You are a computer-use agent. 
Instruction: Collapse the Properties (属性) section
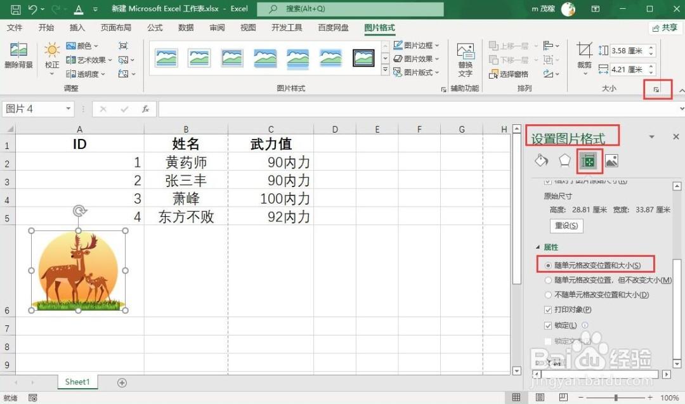point(538,247)
